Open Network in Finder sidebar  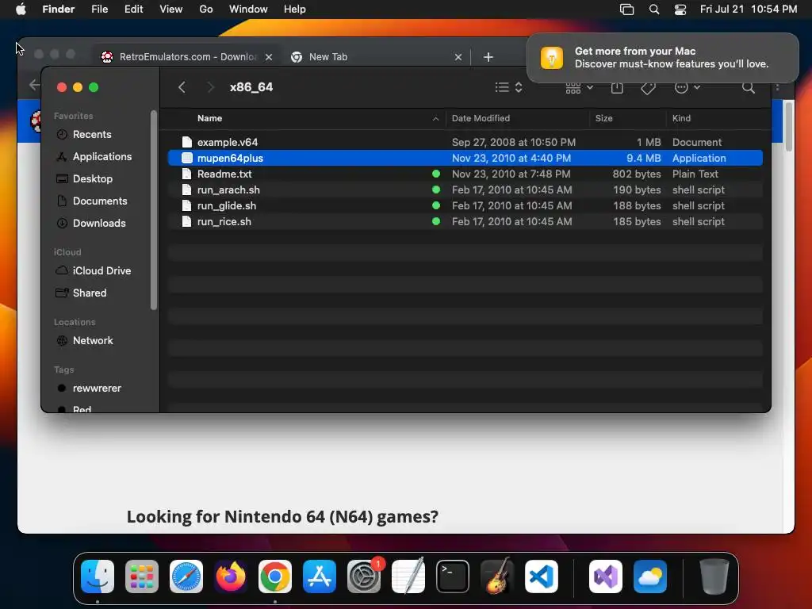(x=84, y=341)
